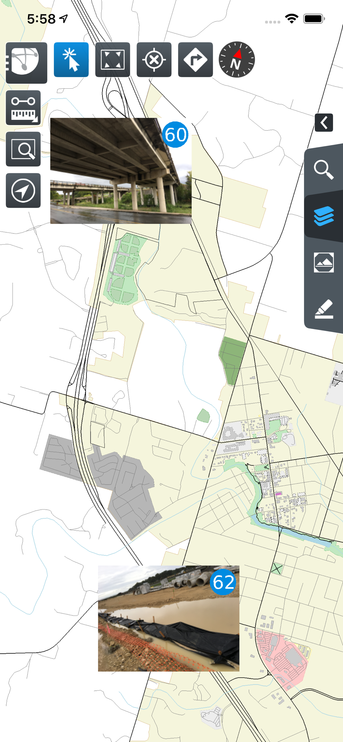
Task: Tap the blue 60 photo marker
Action: tap(176, 134)
